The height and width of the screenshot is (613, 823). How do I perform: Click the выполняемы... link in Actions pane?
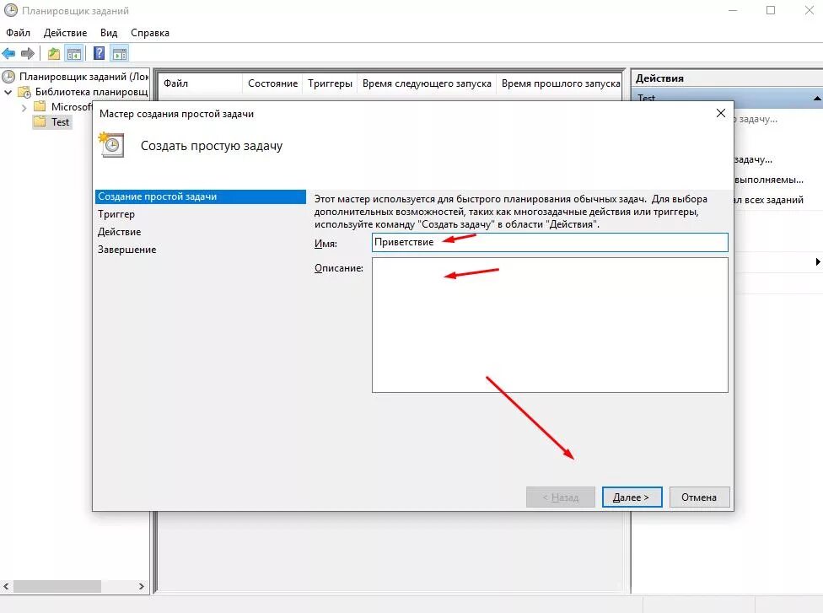(769, 180)
